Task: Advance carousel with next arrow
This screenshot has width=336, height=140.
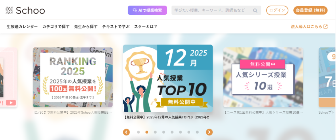Action: click(209, 132)
